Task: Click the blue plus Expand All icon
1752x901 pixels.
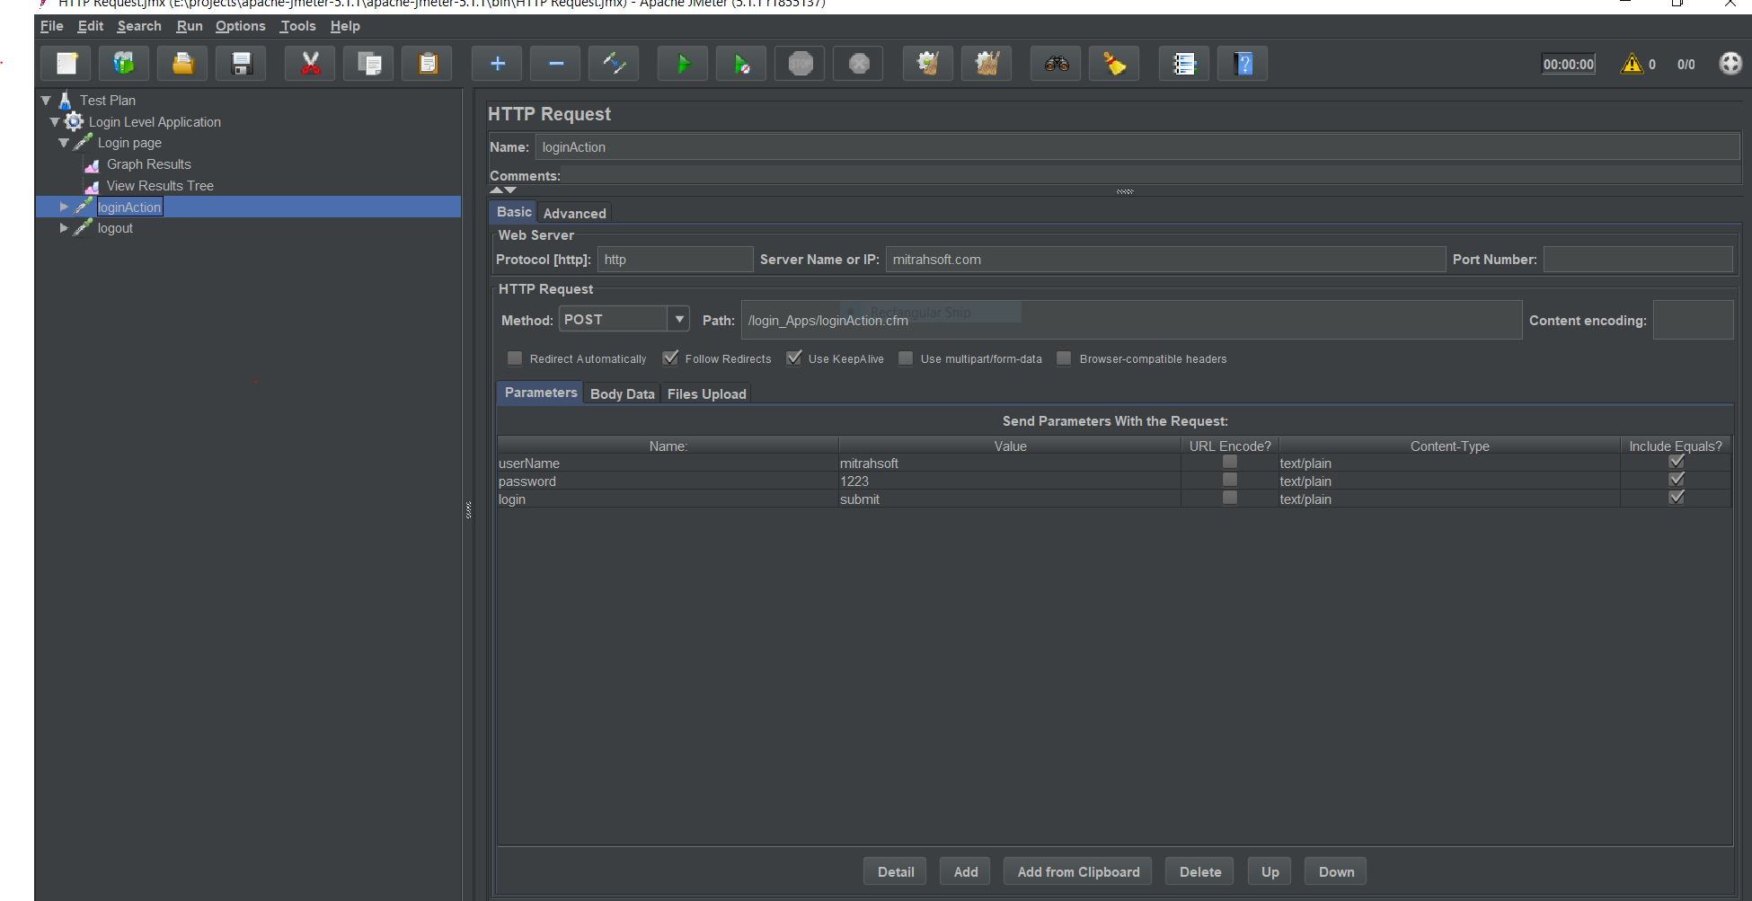Action: 497,64
